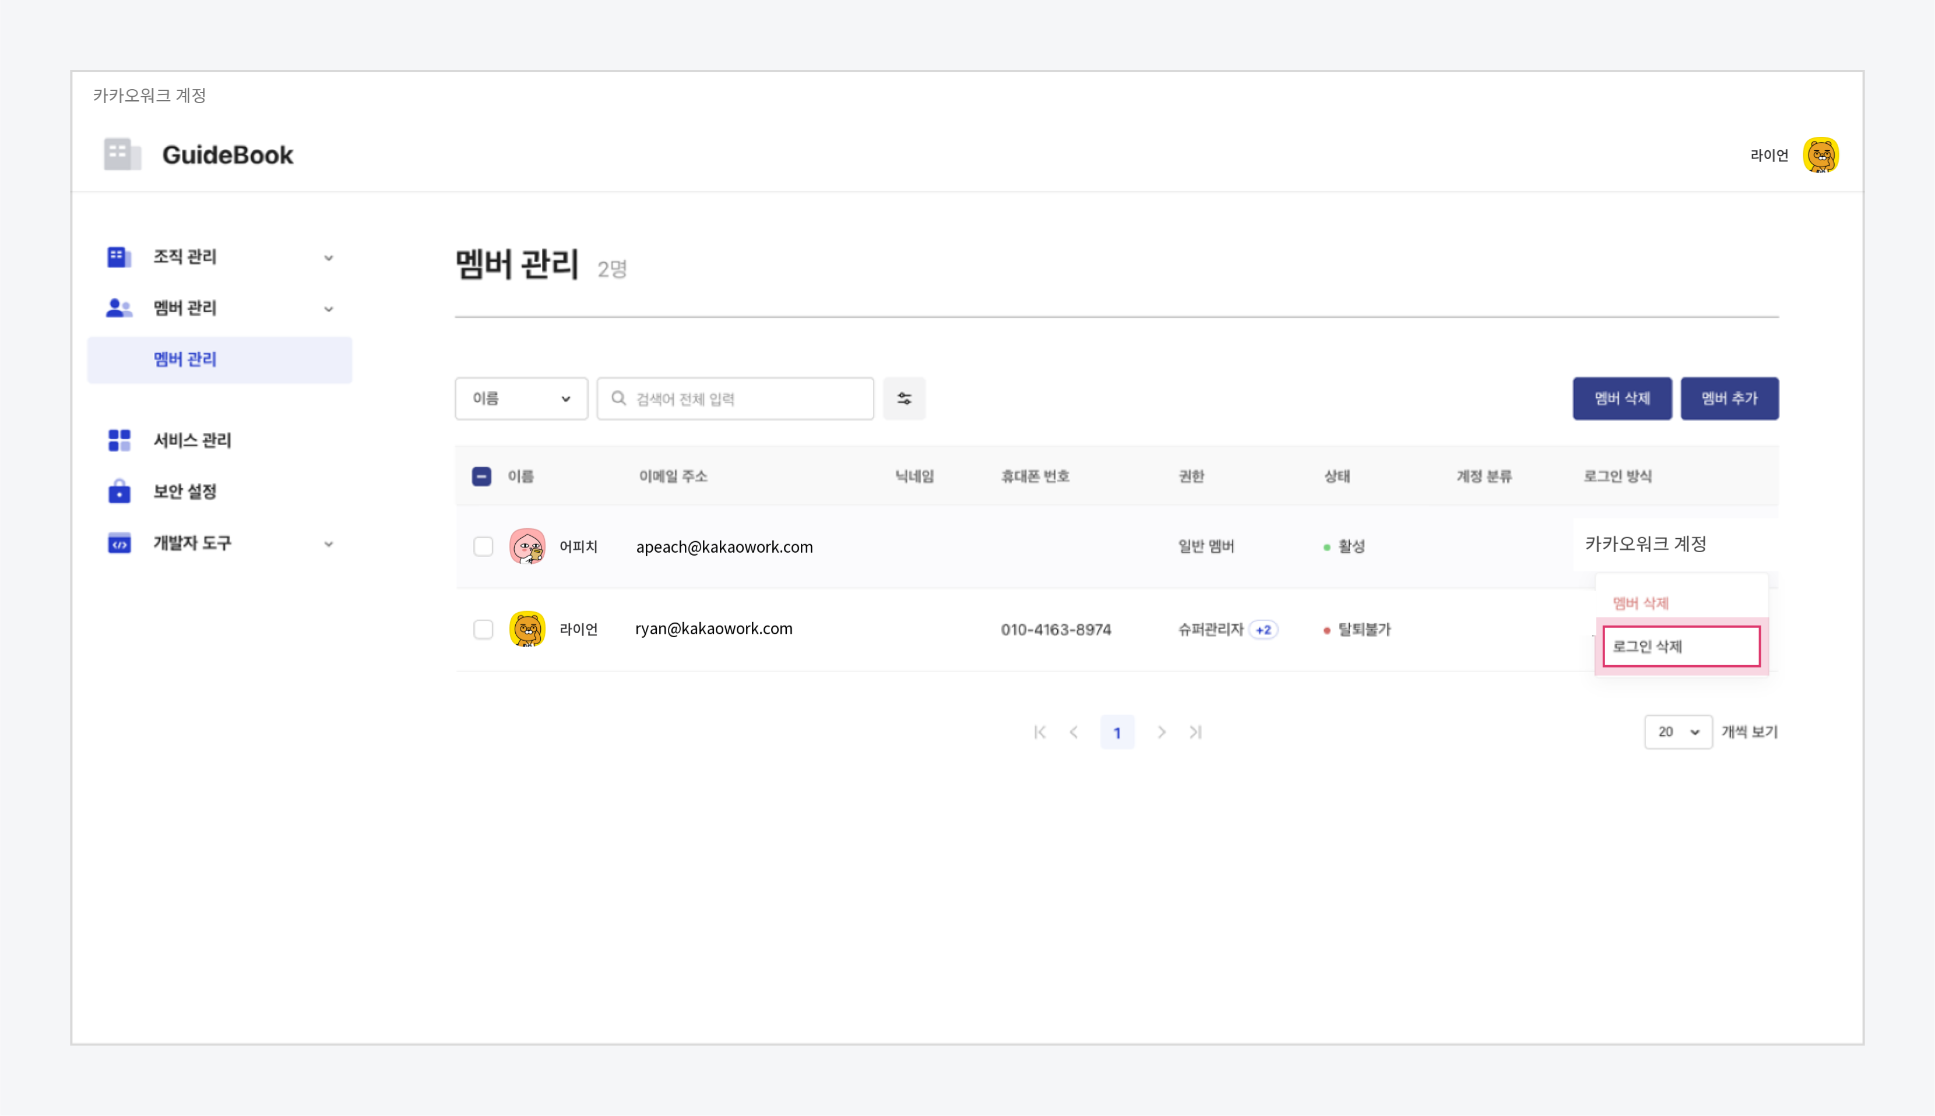Click the 로그인 방식 column header
The width and height of the screenshot is (1935, 1116).
click(1617, 477)
